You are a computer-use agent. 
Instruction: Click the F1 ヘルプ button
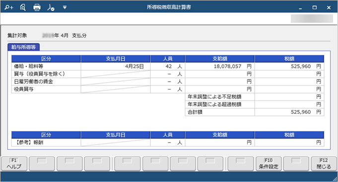click(14, 164)
